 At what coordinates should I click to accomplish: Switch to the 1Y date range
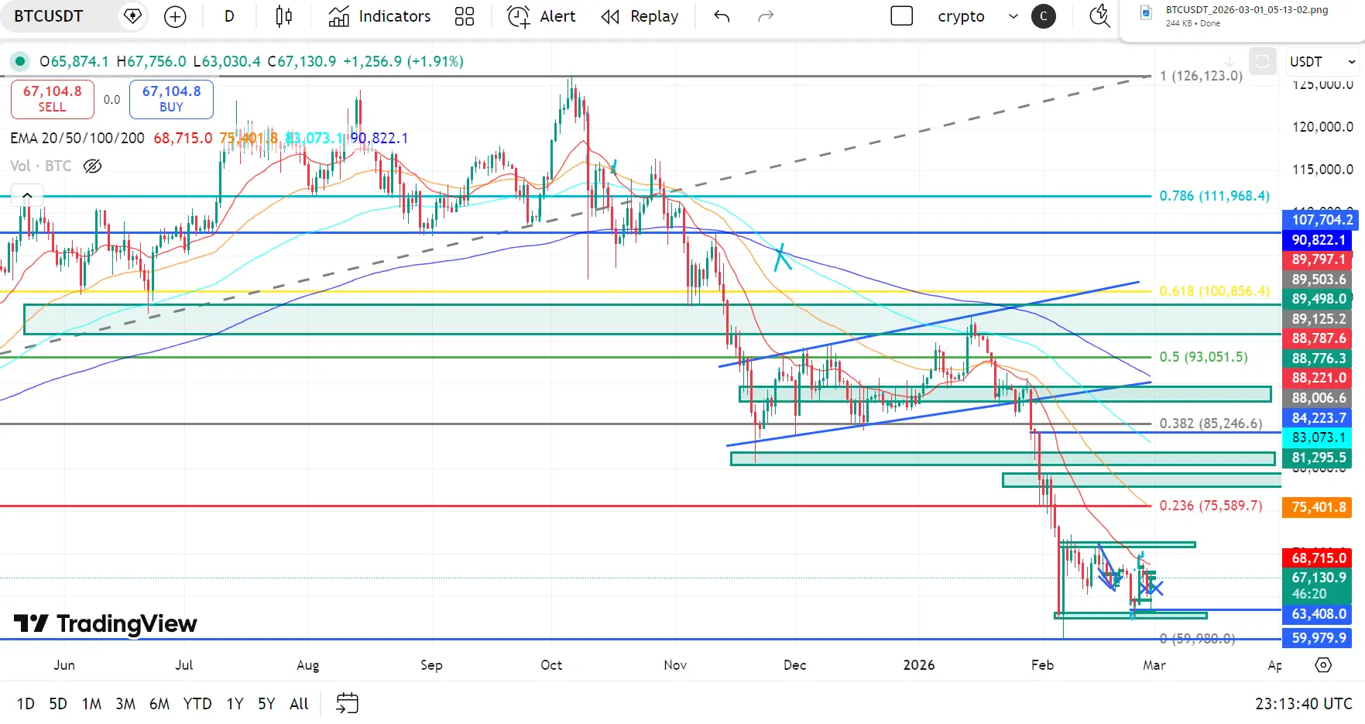pos(235,704)
